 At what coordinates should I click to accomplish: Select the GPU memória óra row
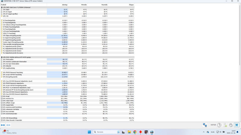coord(67,99)
